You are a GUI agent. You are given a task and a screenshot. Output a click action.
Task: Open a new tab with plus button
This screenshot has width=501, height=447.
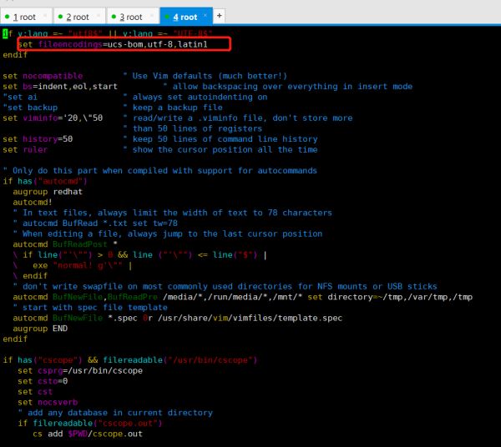point(220,16)
